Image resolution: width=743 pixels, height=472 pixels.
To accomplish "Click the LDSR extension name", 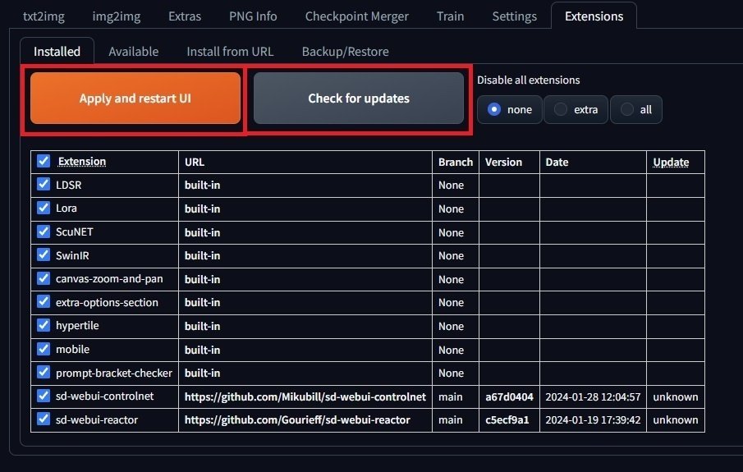I will pos(69,185).
